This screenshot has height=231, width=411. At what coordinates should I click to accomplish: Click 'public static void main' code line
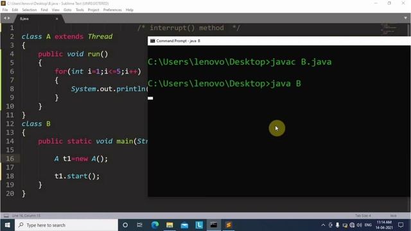tap(92, 141)
